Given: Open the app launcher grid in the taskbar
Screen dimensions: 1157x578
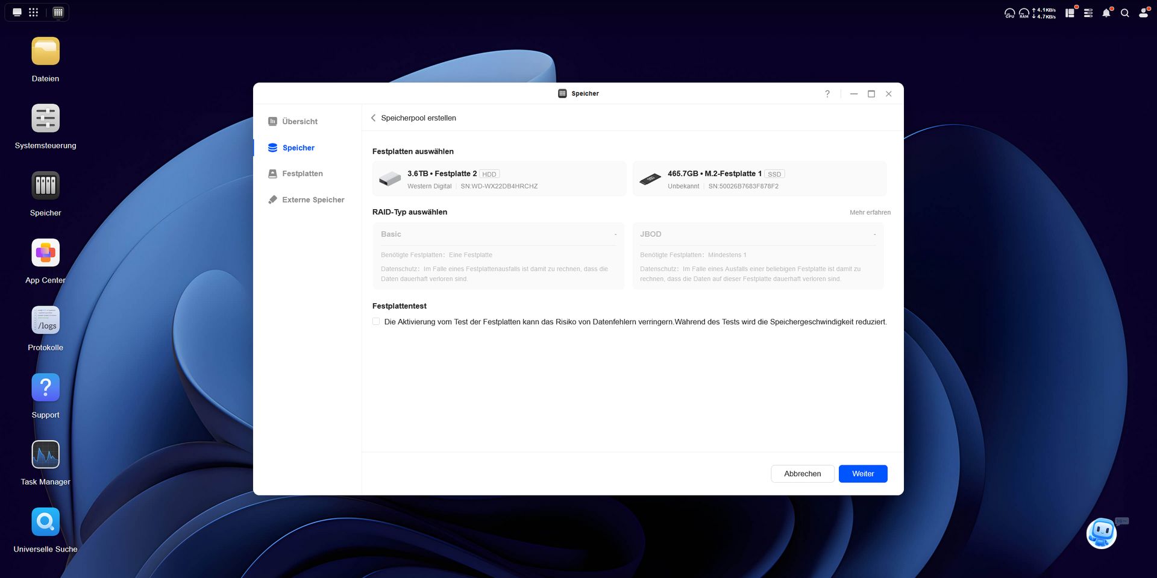Looking at the screenshot, I should (34, 11).
